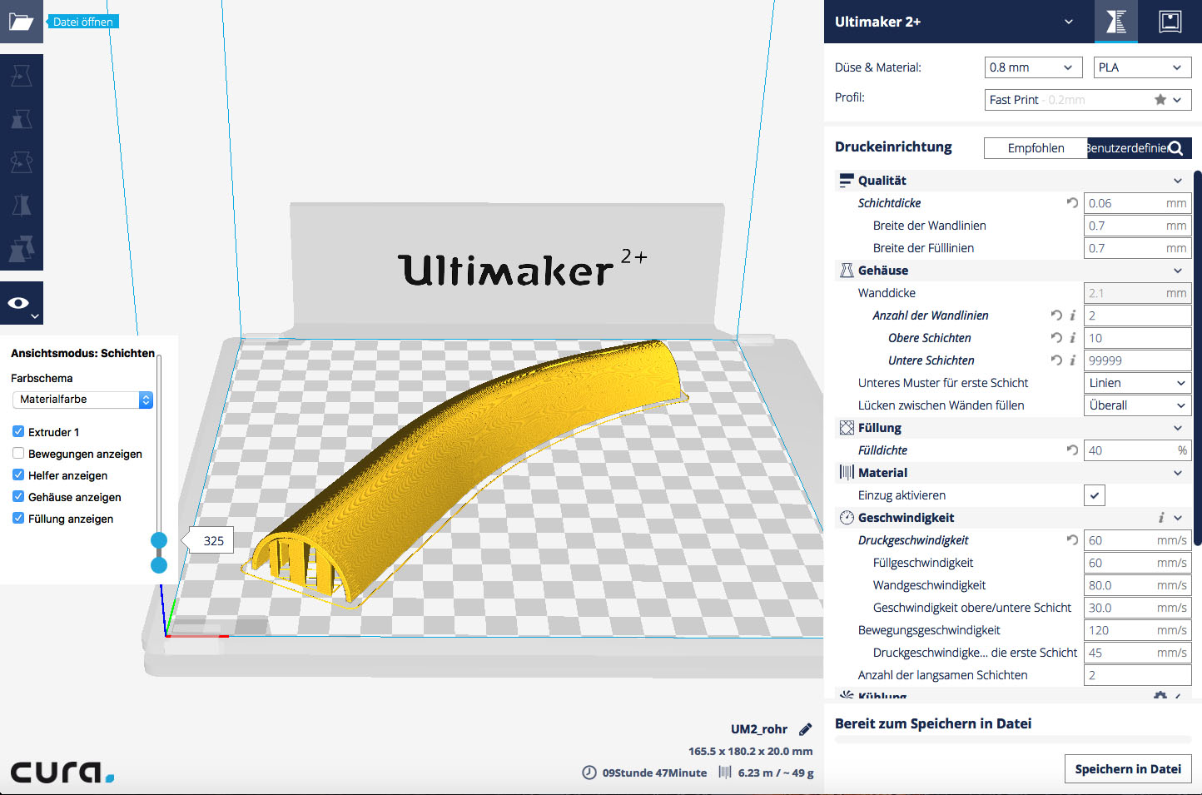
Task: Reset Schichtdicke with revert arrow
Action: pos(1072,203)
